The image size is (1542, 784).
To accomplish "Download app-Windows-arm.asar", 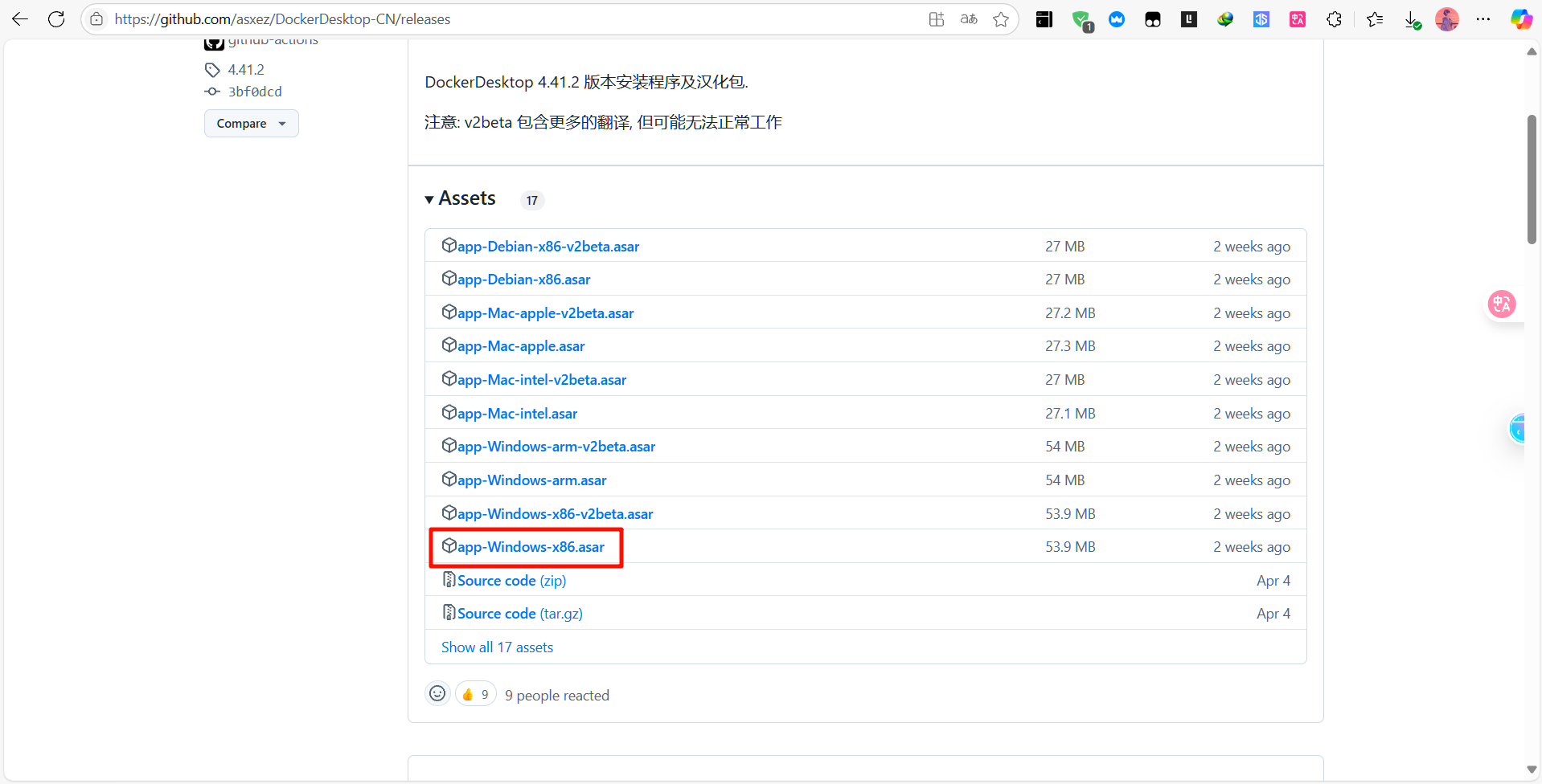I will tap(531, 480).
